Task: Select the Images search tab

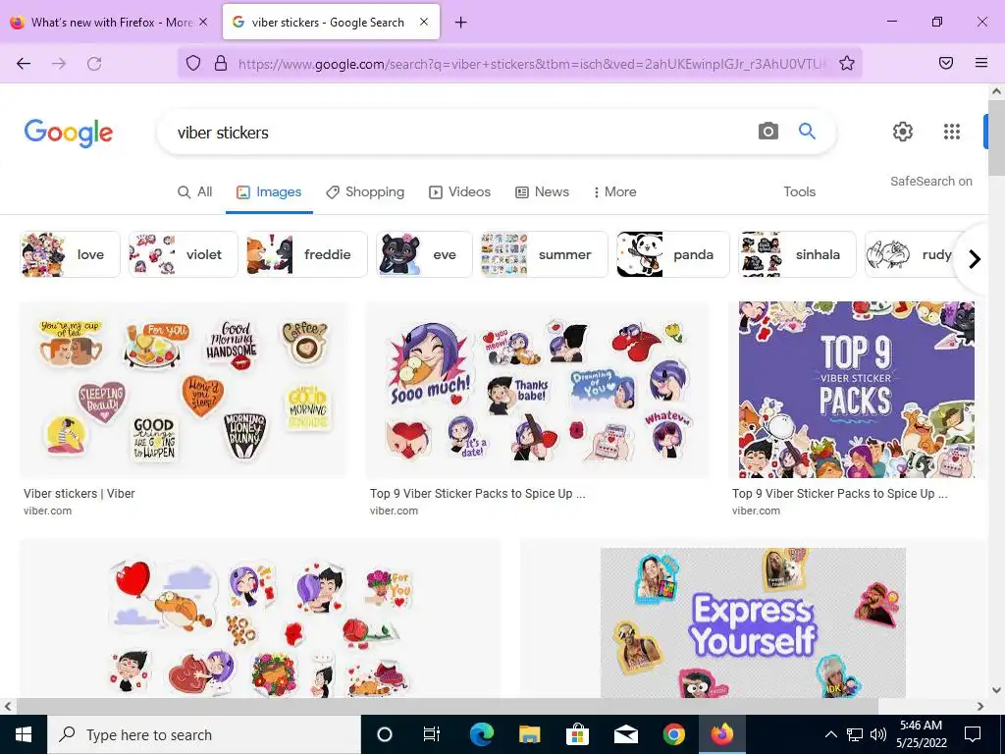Action: (x=269, y=191)
